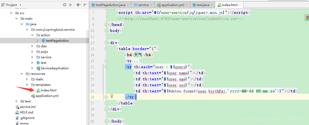This screenshot has width=309, height=125.
Task: Unfold the collapsed tr block in editor
Action: [106, 61]
